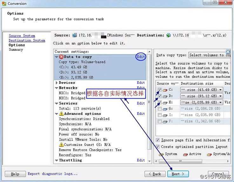Toggle Create optimized partition layout checkbox

point(157,146)
